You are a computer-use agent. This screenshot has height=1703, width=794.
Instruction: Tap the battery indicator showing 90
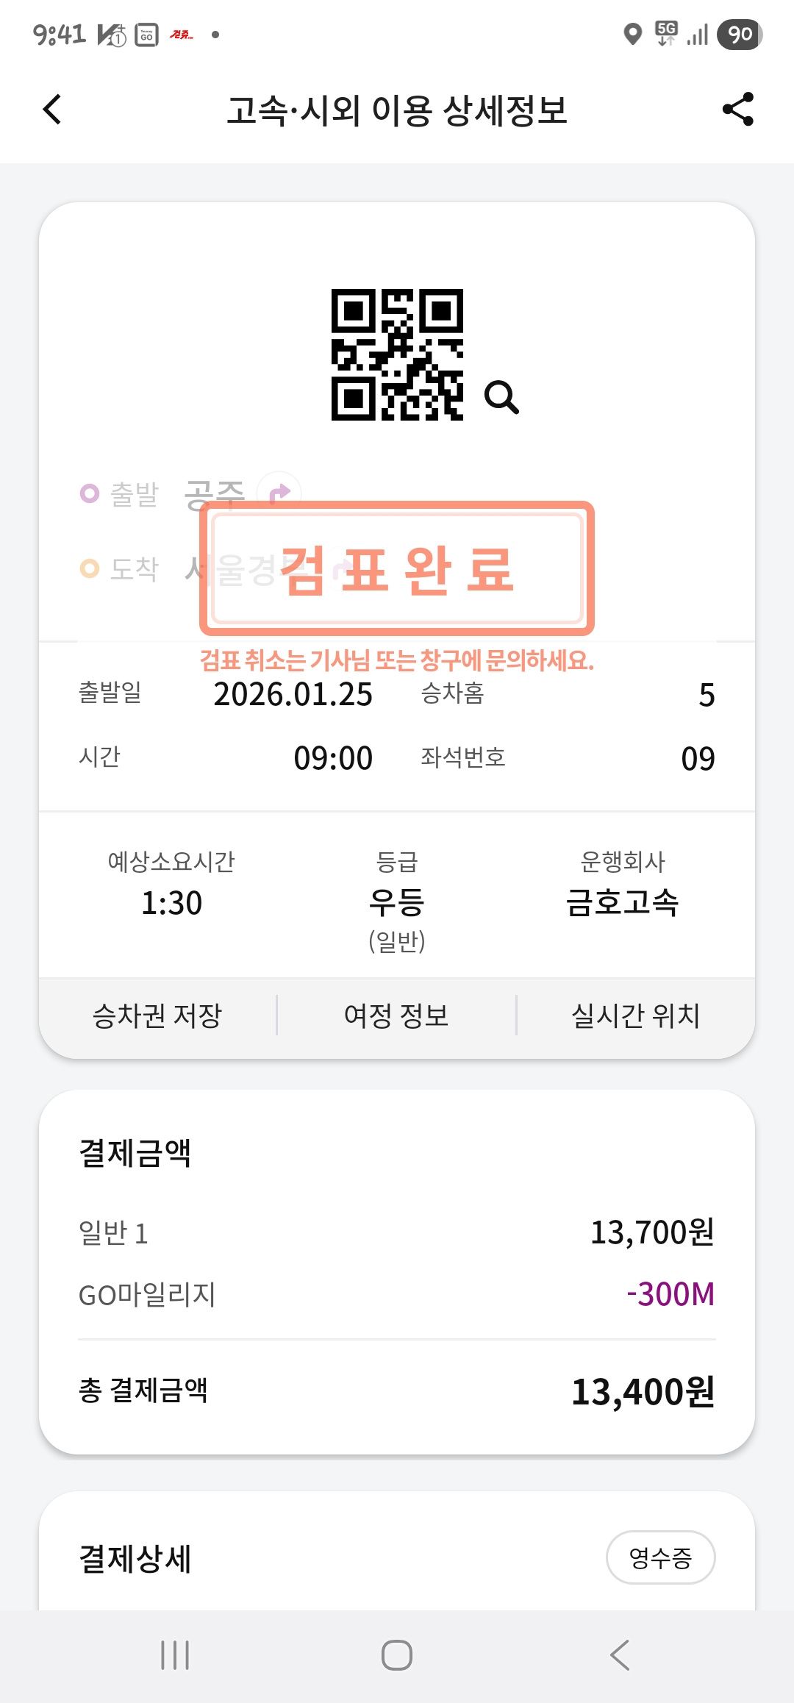740,34
